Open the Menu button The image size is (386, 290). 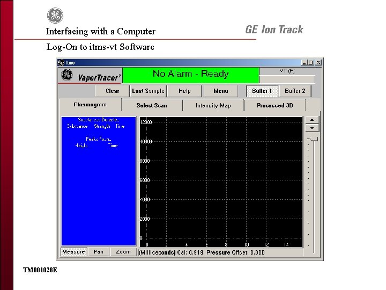(x=220, y=91)
